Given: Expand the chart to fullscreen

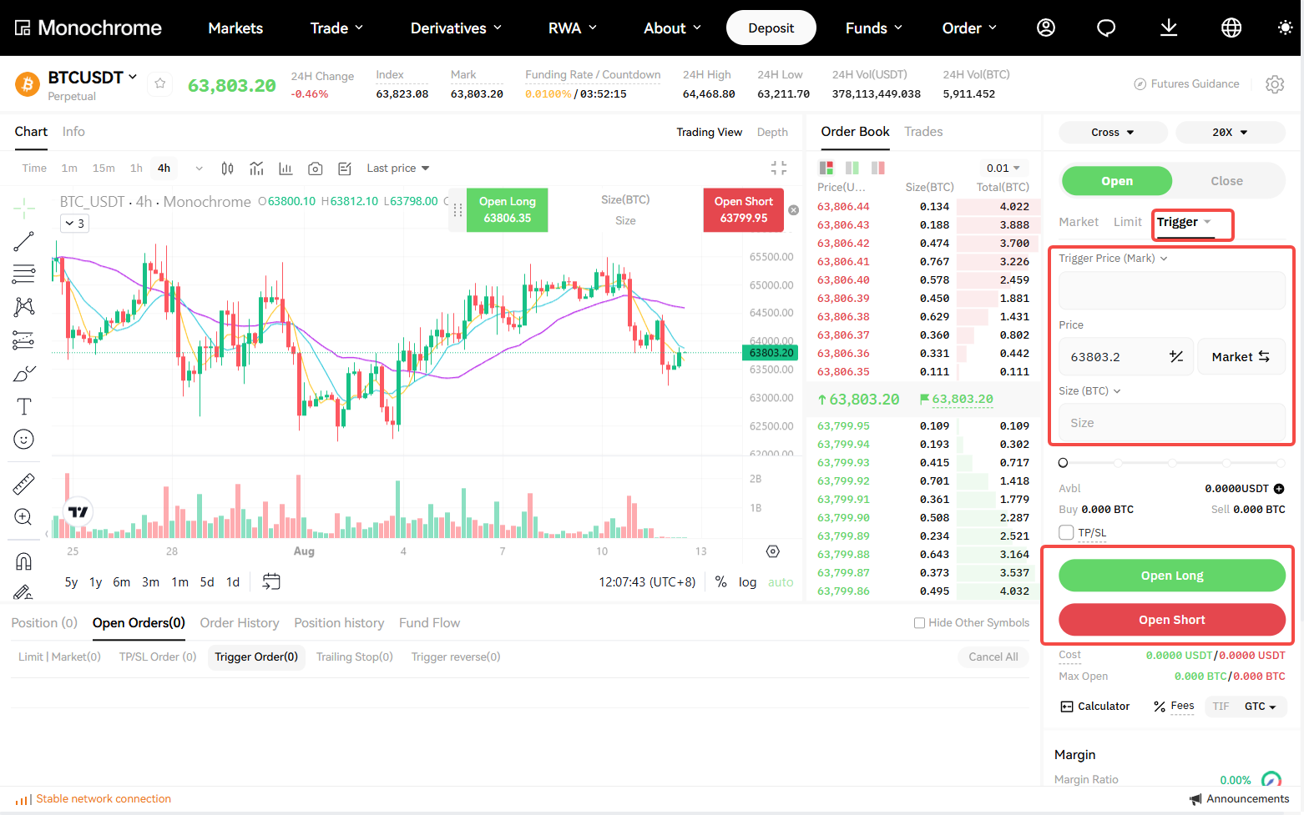Looking at the screenshot, I should click(779, 168).
